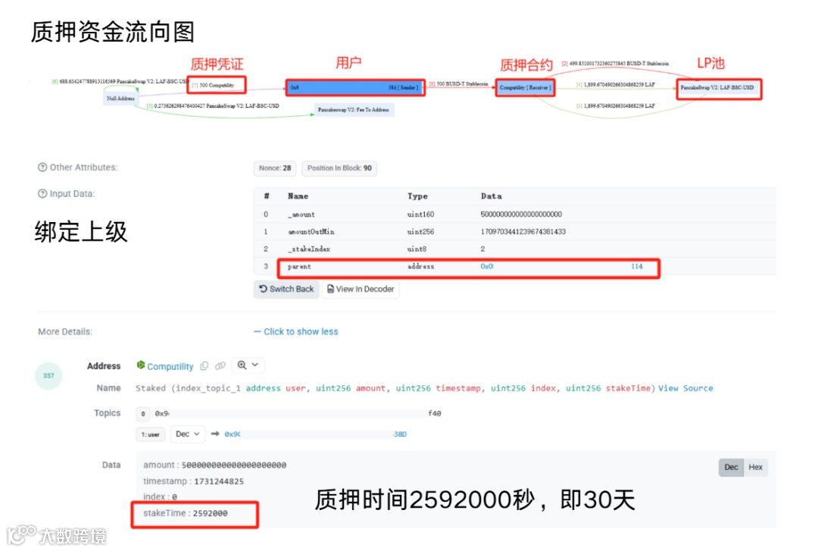Select Computility [Receiver] node in diagram
This screenshot has height=551, width=818.
pos(525,88)
